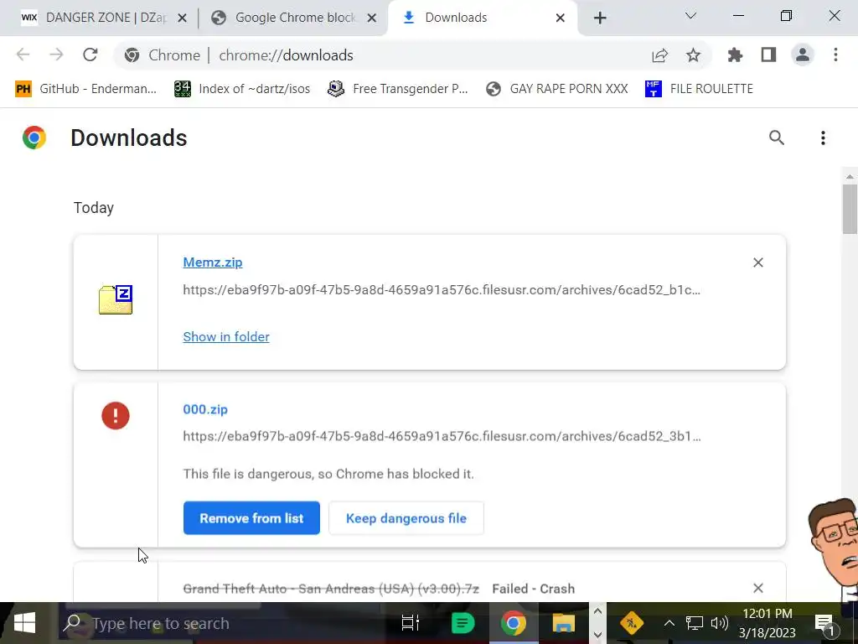Click the taskbar search box
Screen dimensions: 858x644
coord(220,623)
